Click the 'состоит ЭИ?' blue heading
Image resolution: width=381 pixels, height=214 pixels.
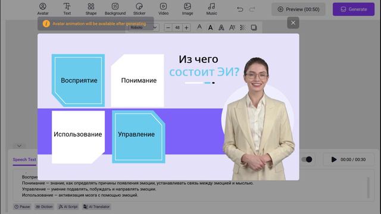[x=204, y=72]
